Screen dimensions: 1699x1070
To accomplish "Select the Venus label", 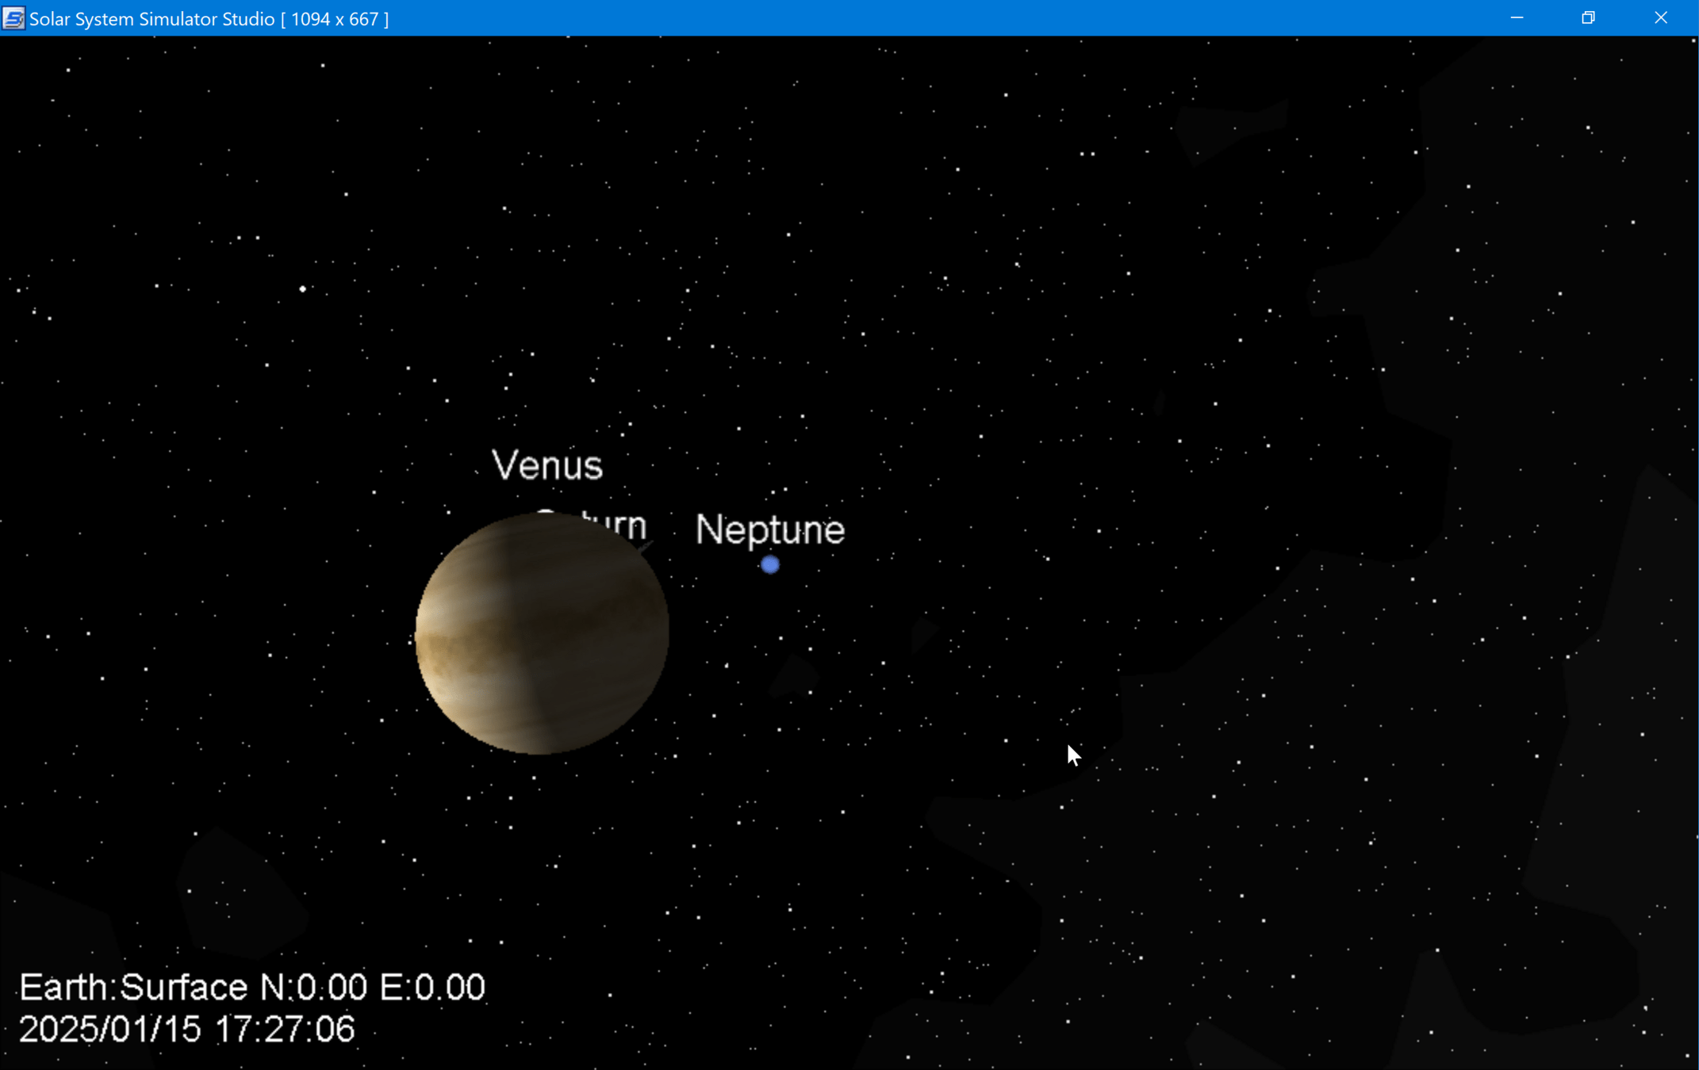I will (547, 465).
